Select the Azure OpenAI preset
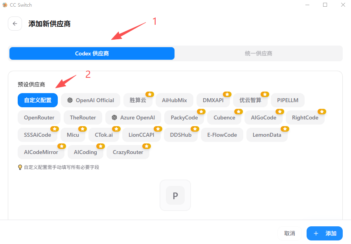The width and height of the screenshot is (351, 244). pos(133,117)
